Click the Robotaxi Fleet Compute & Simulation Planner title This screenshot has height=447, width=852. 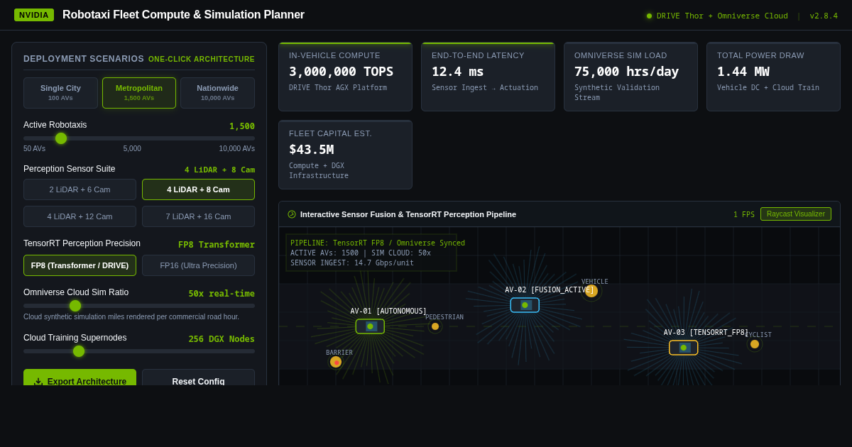[183, 15]
